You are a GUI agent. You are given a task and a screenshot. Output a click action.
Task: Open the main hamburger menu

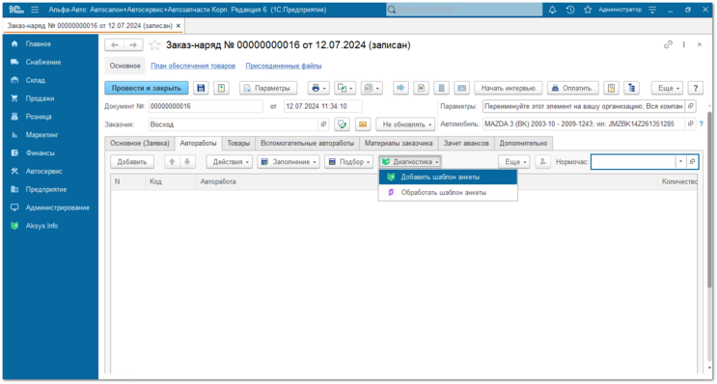tap(35, 10)
